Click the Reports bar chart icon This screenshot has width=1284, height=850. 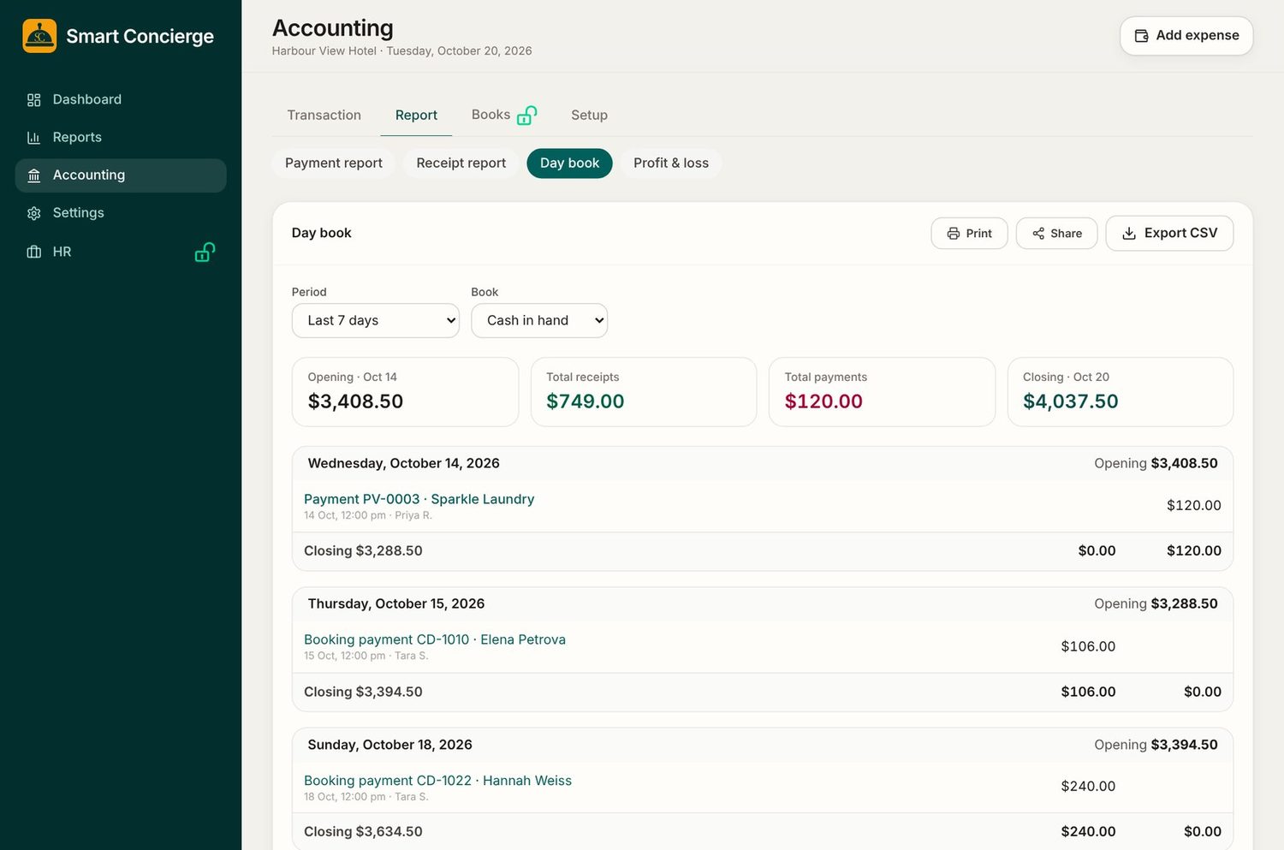[34, 138]
